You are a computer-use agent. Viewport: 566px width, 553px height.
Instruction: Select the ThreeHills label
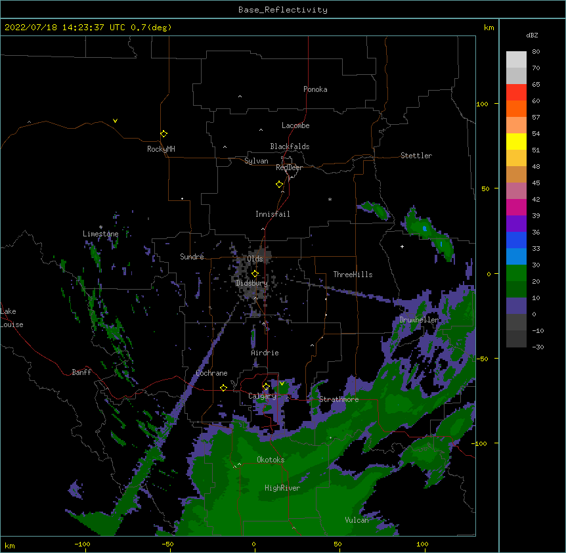coord(353,275)
